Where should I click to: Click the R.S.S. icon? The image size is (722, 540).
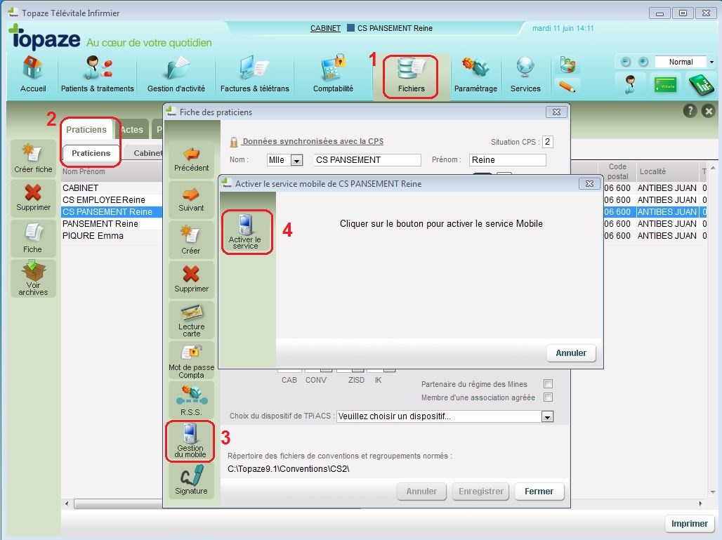(191, 400)
